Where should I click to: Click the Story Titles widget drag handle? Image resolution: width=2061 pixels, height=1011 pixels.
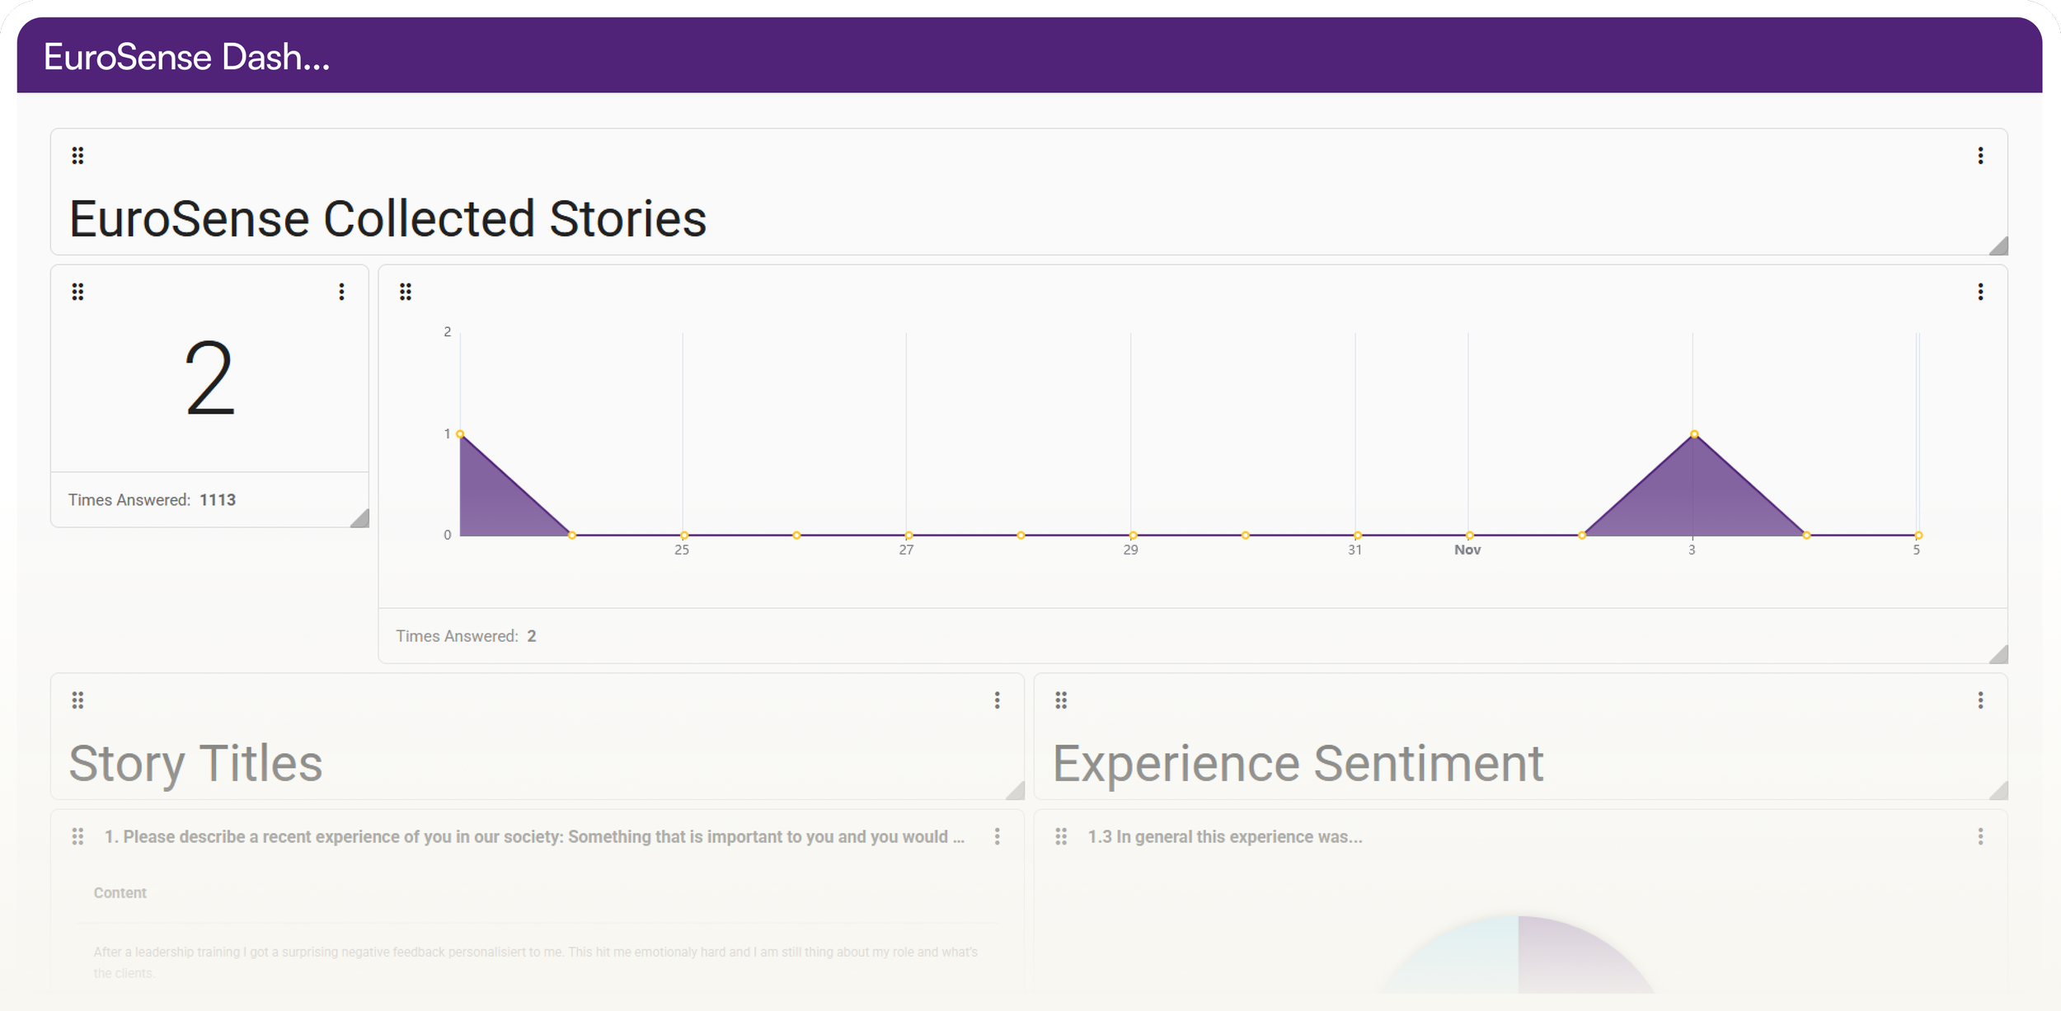(77, 700)
